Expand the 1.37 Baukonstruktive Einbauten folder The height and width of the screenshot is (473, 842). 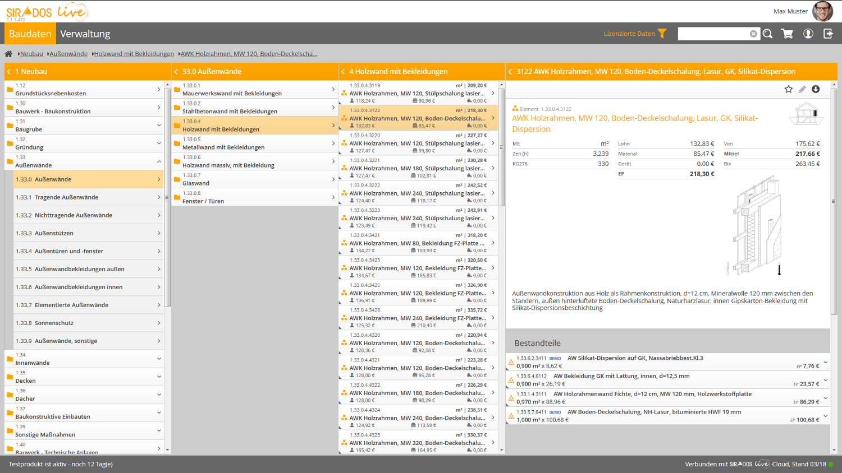(x=159, y=412)
